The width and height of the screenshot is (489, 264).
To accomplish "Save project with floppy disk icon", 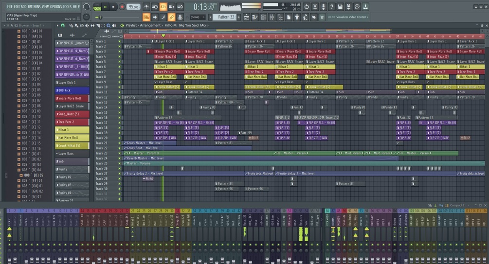I will (340, 6).
